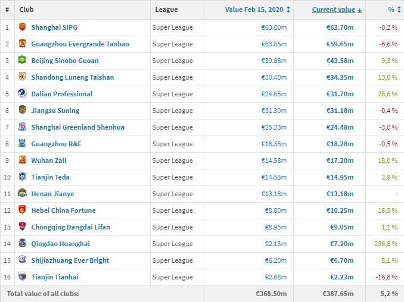Screen dimensions: 404x302
Task: Click the League column header
Action: click(x=166, y=10)
